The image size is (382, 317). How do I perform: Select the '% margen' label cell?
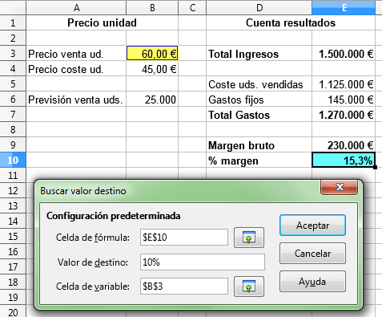pyautogui.click(x=259, y=160)
